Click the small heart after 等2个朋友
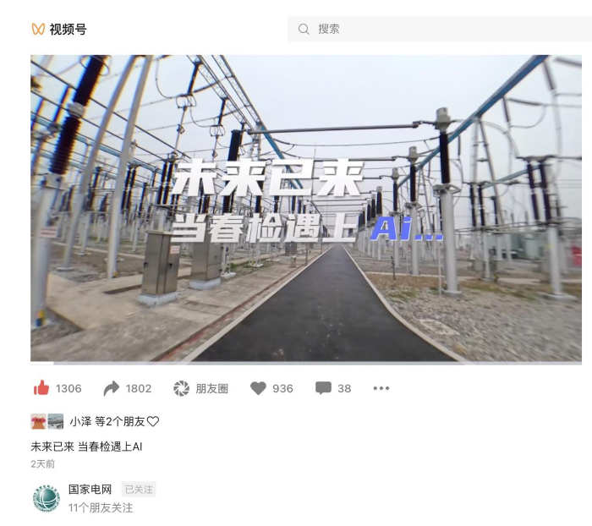The width and height of the screenshot is (592, 526). (153, 421)
